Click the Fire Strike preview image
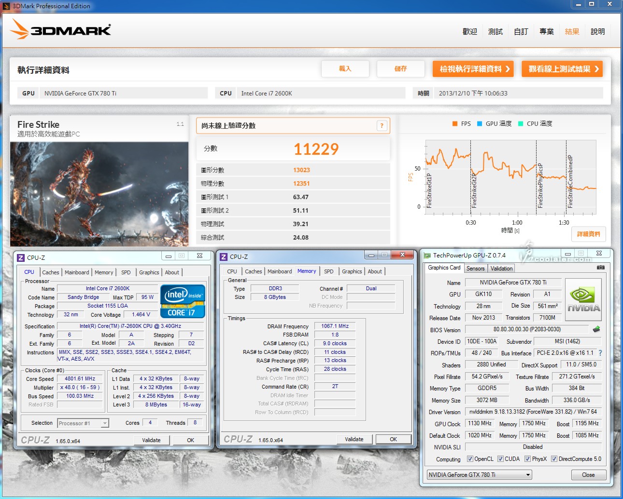 point(99,194)
